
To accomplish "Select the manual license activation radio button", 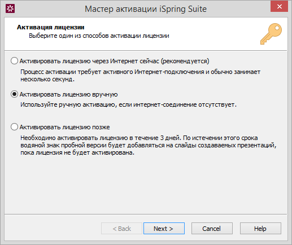I will click(x=14, y=94).
